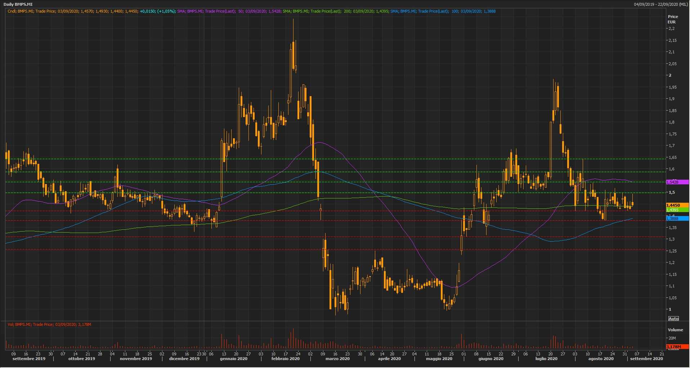Click the luglio 2020 label on time axis
The width and height of the screenshot is (690, 368).
click(546, 359)
